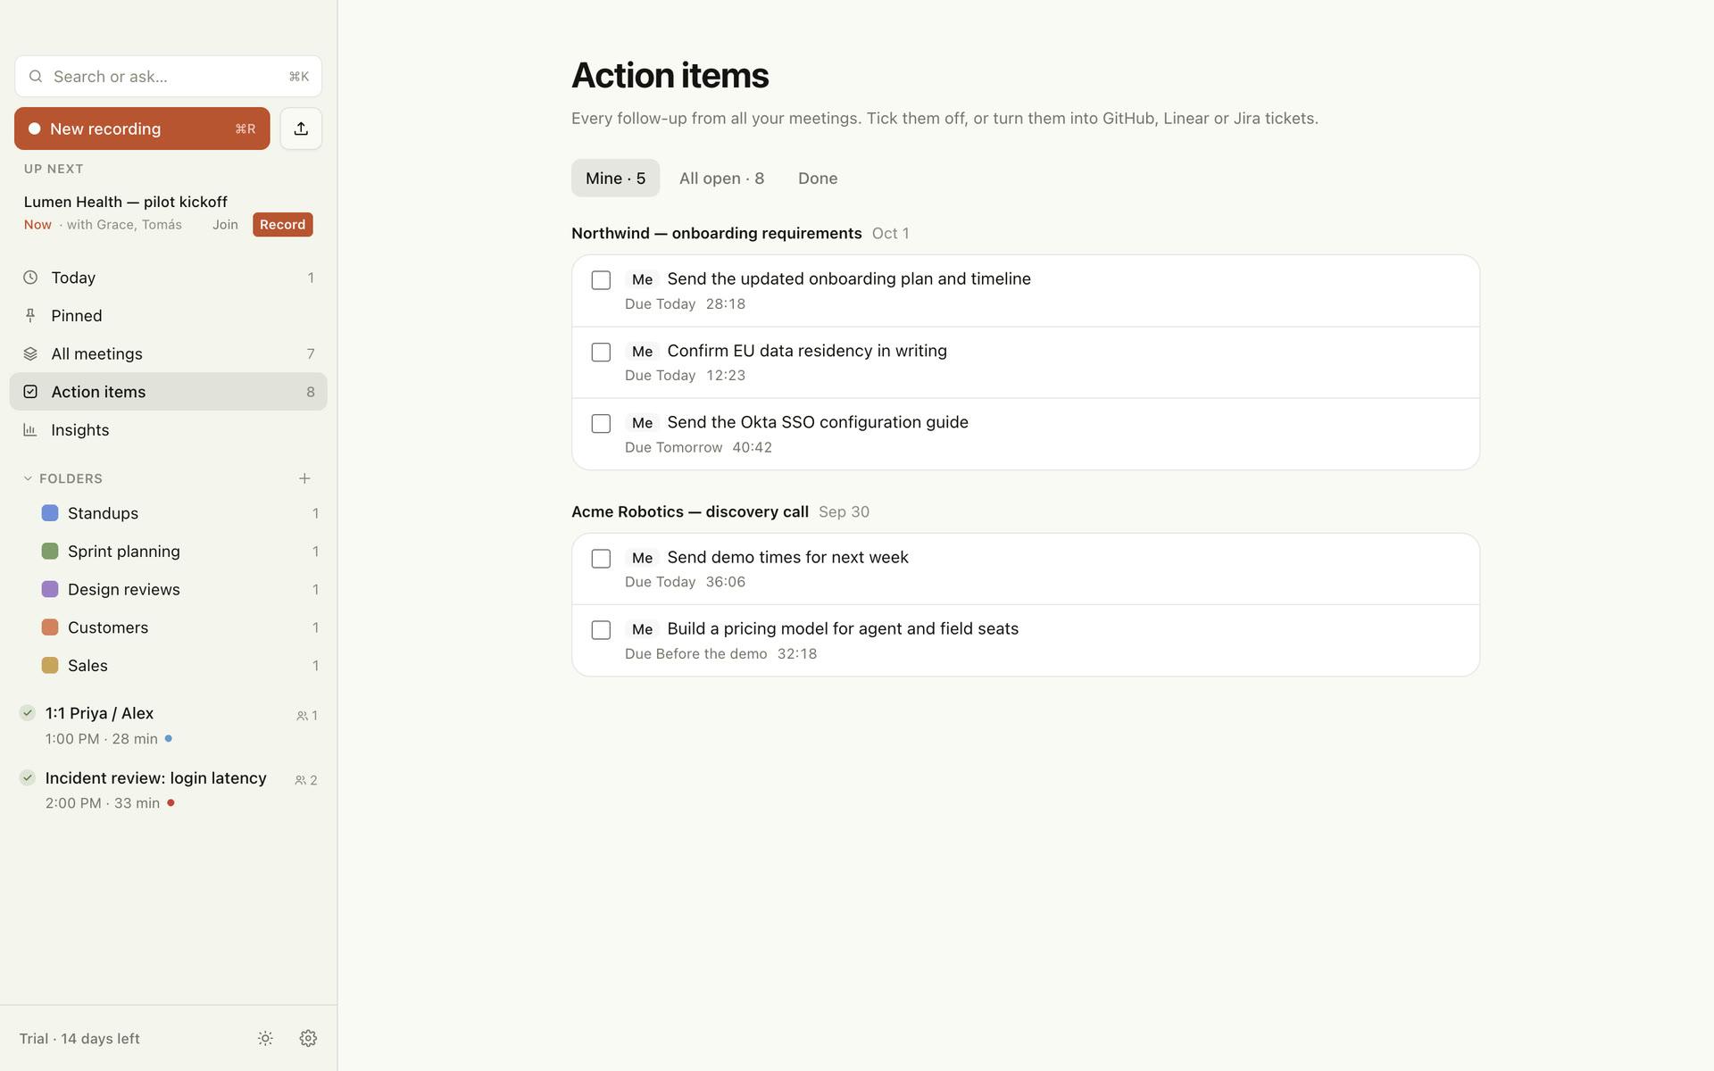Tick off Send the updated onboarding plan
Viewport: 1714px width, 1071px height.
601,280
